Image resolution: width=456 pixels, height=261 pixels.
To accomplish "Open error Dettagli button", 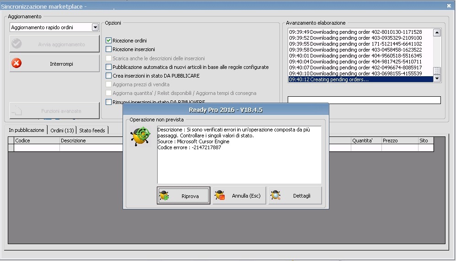I will [295, 196].
